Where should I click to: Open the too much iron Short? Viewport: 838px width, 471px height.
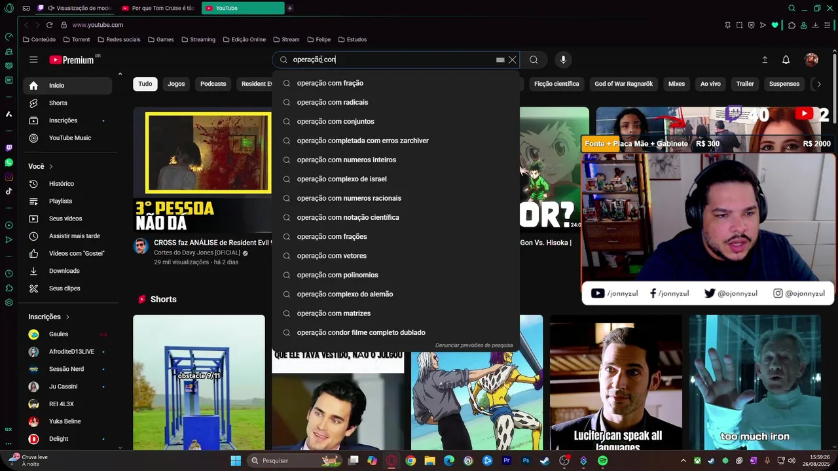[755, 383]
